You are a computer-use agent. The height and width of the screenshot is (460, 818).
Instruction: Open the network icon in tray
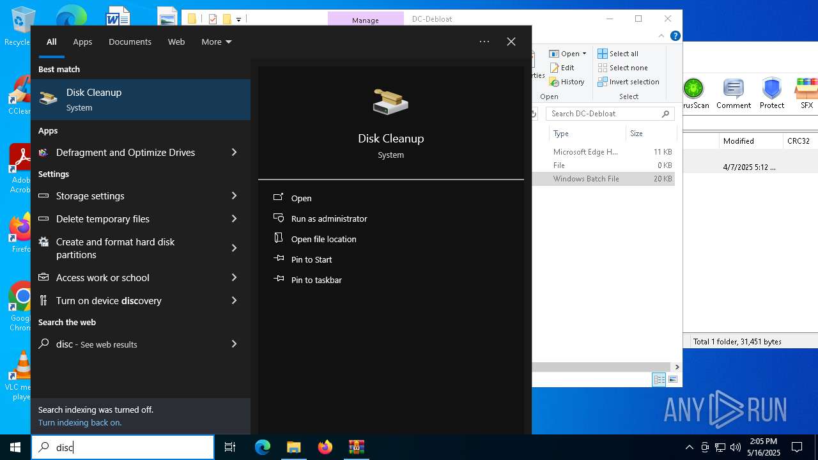click(720, 447)
